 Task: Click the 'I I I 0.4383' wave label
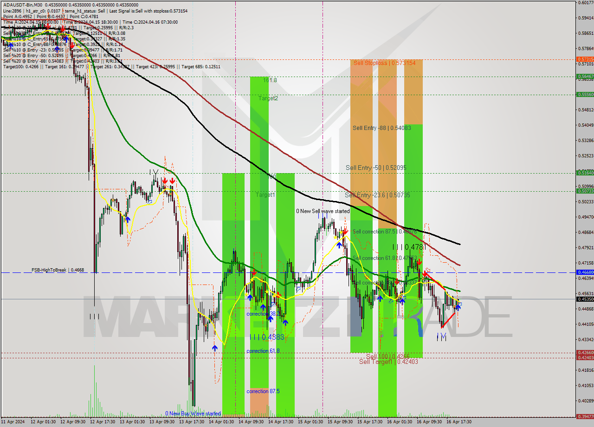click(x=267, y=337)
